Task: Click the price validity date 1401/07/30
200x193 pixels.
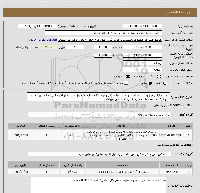Action: tap(142, 55)
